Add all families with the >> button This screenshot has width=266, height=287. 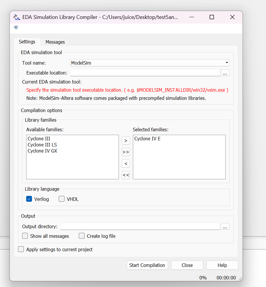126,152
